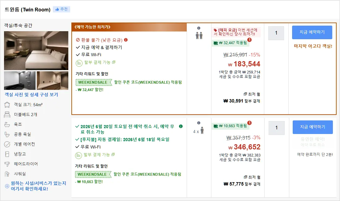Click WEEKENDSALE coupon tag in second offer
This screenshot has width=340, height=201.
pos(93,174)
